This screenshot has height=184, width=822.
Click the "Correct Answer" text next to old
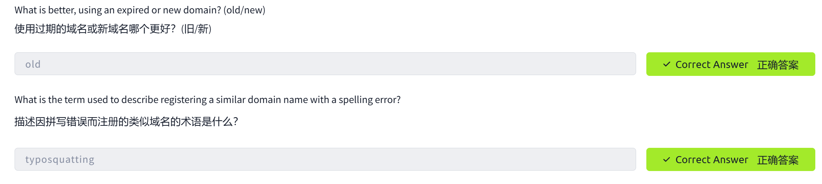tap(711, 64)
